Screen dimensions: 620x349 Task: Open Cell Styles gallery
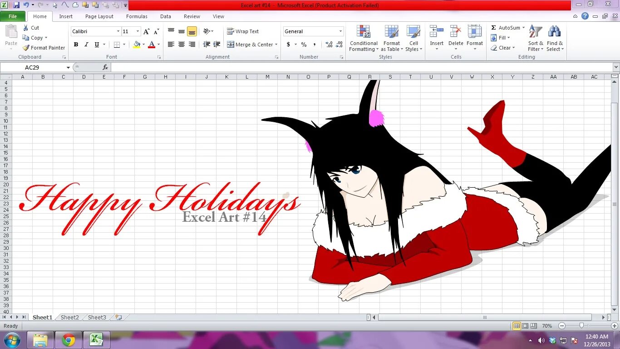point(413,39)
